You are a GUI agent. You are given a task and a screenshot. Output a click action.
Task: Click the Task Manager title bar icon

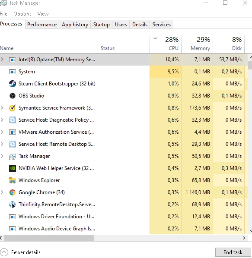coord(3,3)
